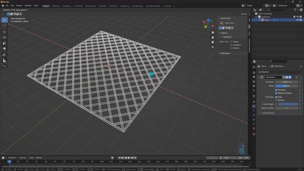The height and width of the screenshot is (171, 304).
Task: Collapse the Wireframe modifier panel
Action: click(259, 77)
